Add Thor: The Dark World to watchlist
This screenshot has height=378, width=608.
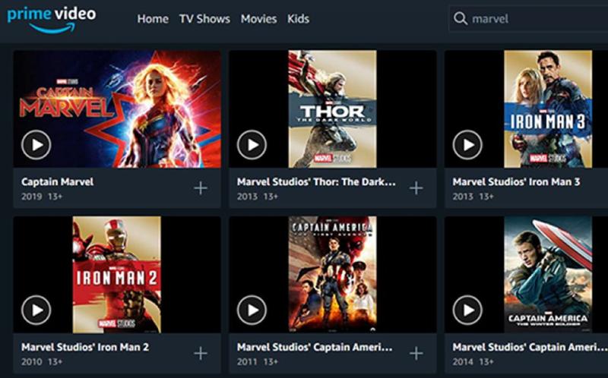click(416, 188)
